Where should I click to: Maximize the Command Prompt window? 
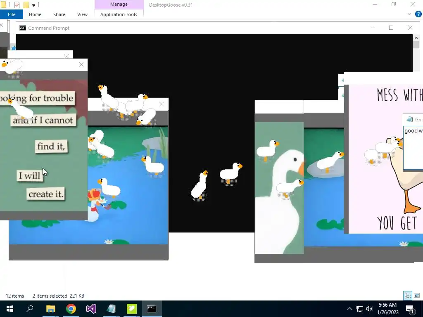coord(391,28)
